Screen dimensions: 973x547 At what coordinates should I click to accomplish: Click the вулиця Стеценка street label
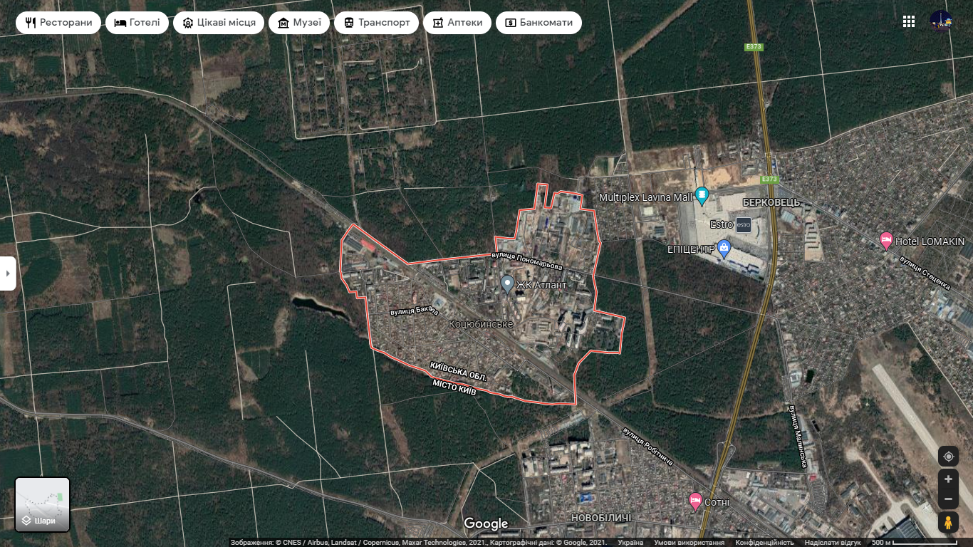coord(925,273)
